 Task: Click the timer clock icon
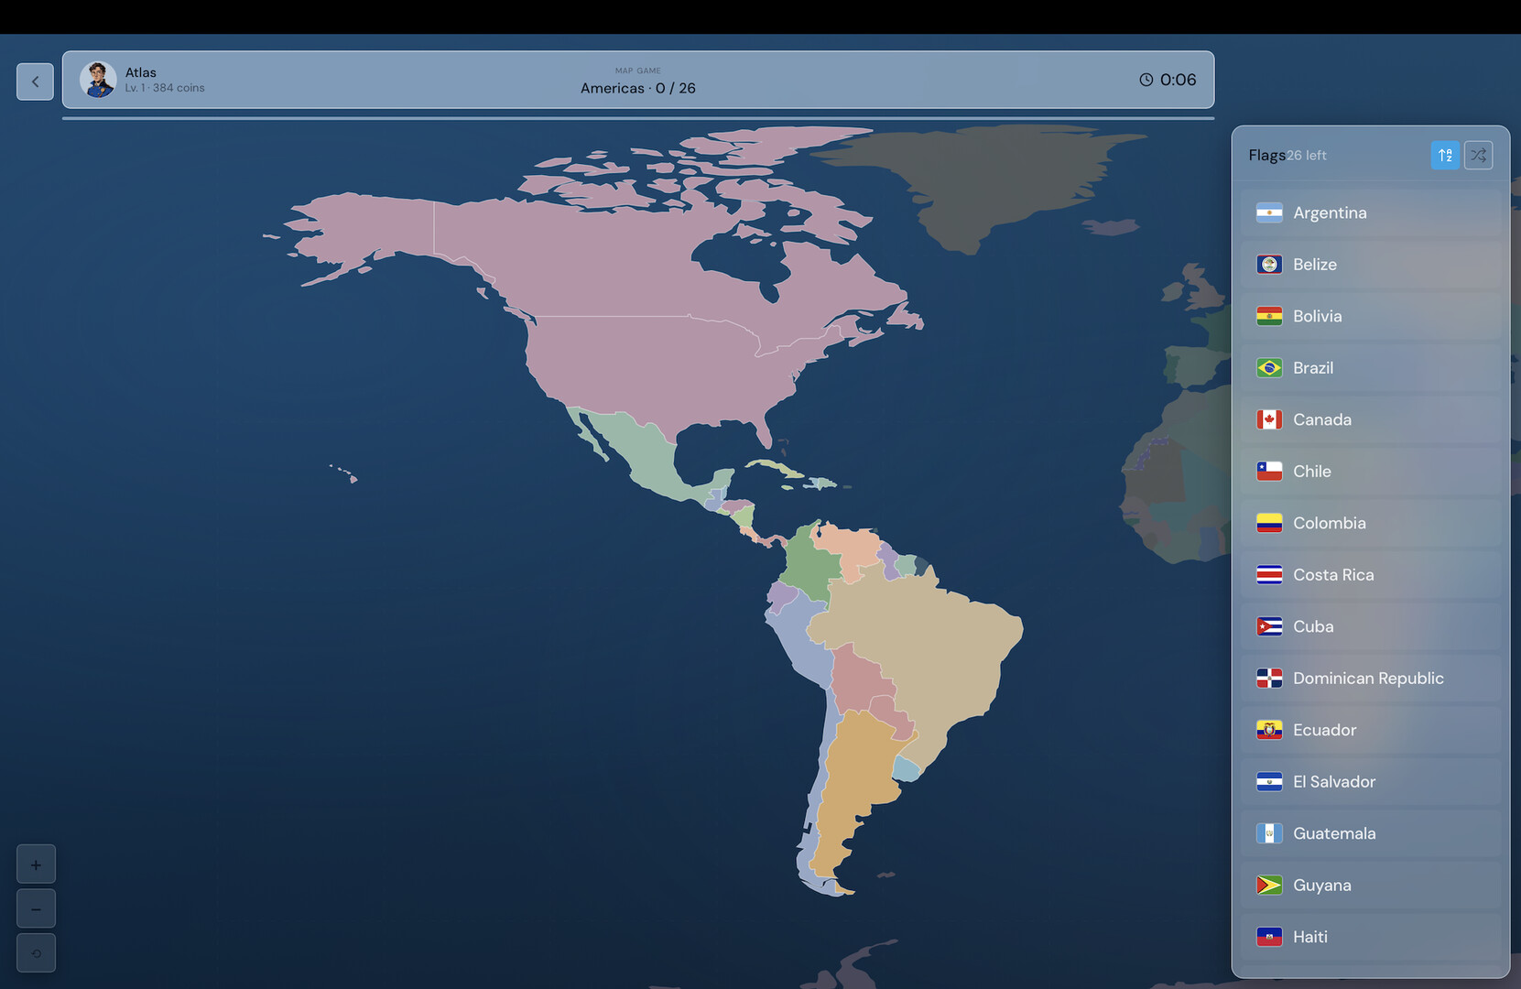pos(1146,80)
